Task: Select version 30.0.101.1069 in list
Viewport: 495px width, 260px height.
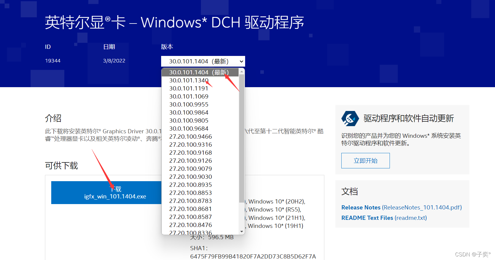Action: (200, 96)
